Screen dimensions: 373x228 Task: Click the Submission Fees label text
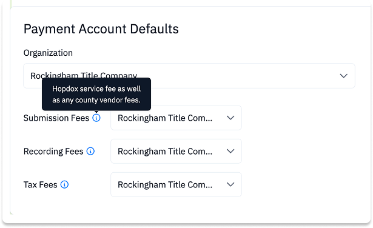tap(56, 118)
